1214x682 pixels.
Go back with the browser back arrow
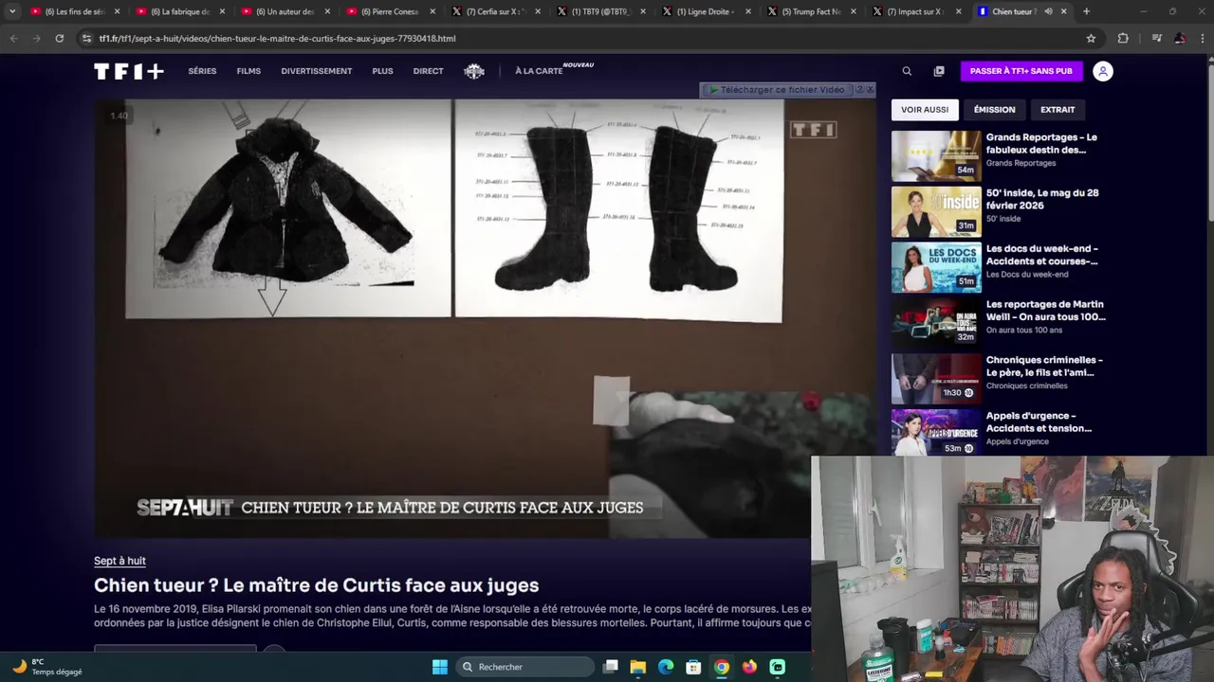13,38
